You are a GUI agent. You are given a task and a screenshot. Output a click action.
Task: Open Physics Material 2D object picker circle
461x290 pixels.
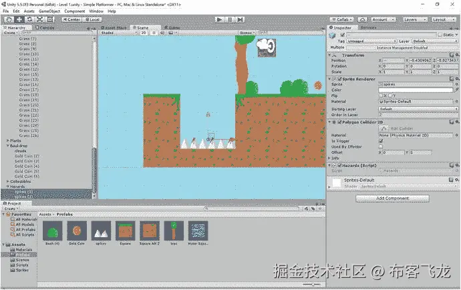click(x=456, y=135)
